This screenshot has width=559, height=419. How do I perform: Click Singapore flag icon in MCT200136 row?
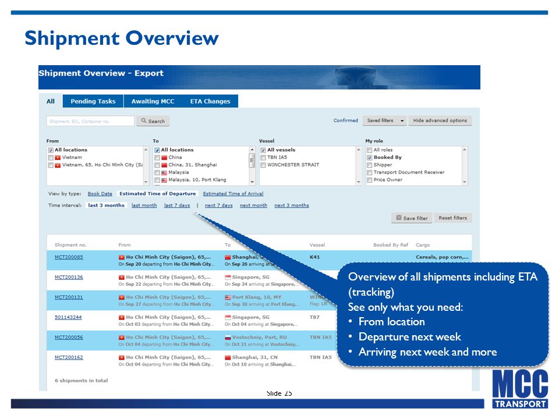[228, 277]
